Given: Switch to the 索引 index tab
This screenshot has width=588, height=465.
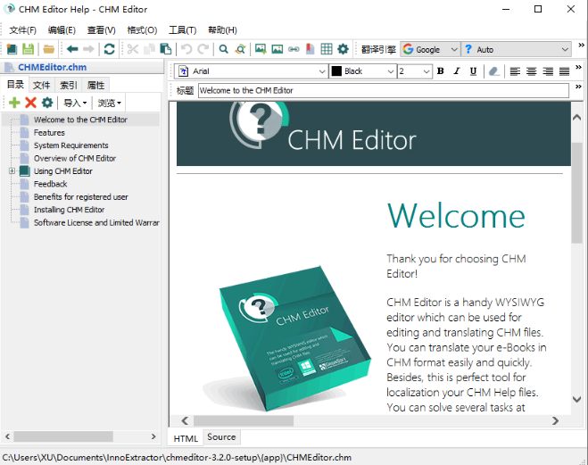Looking at the screenshot, I should coord(69,85).
